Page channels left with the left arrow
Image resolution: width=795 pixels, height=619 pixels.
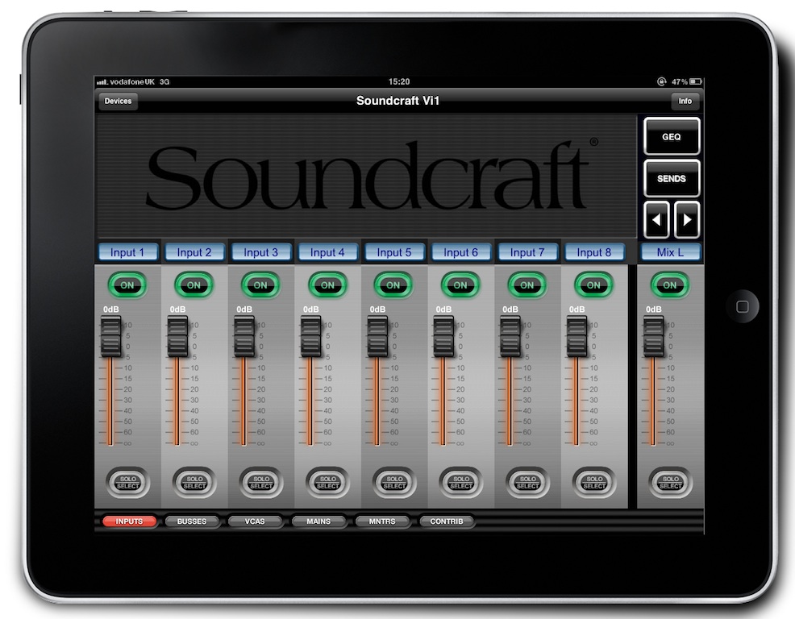coord(656,219)
